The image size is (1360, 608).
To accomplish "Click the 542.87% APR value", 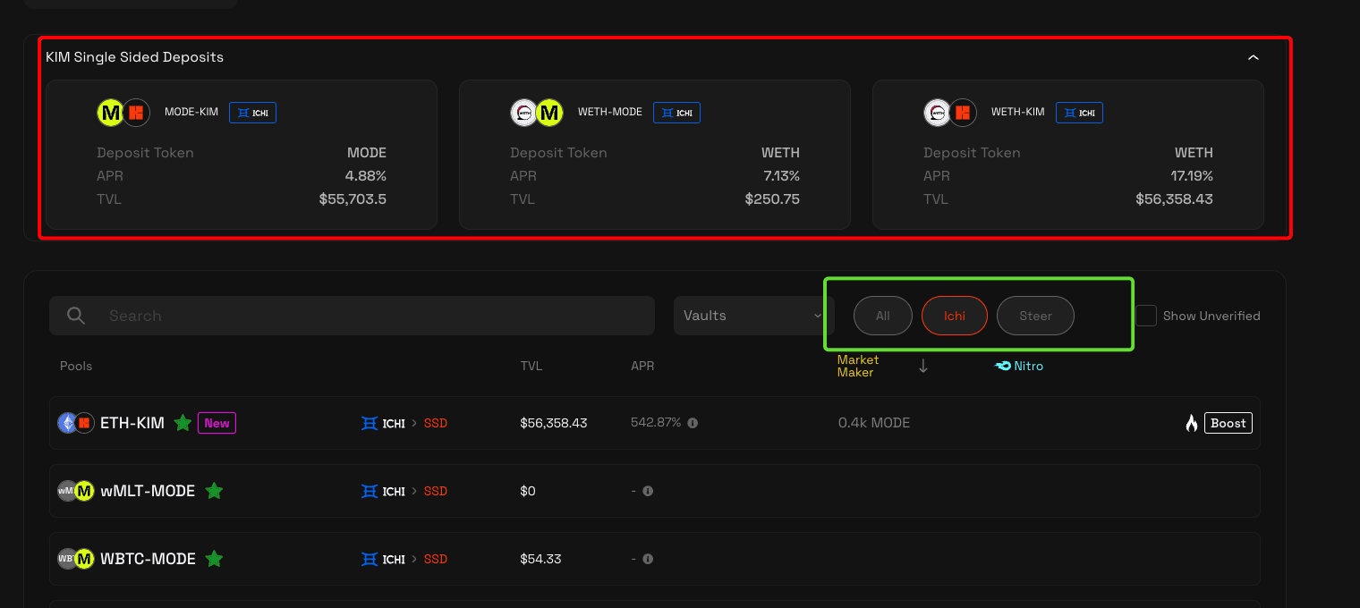I will click(656, 422).
